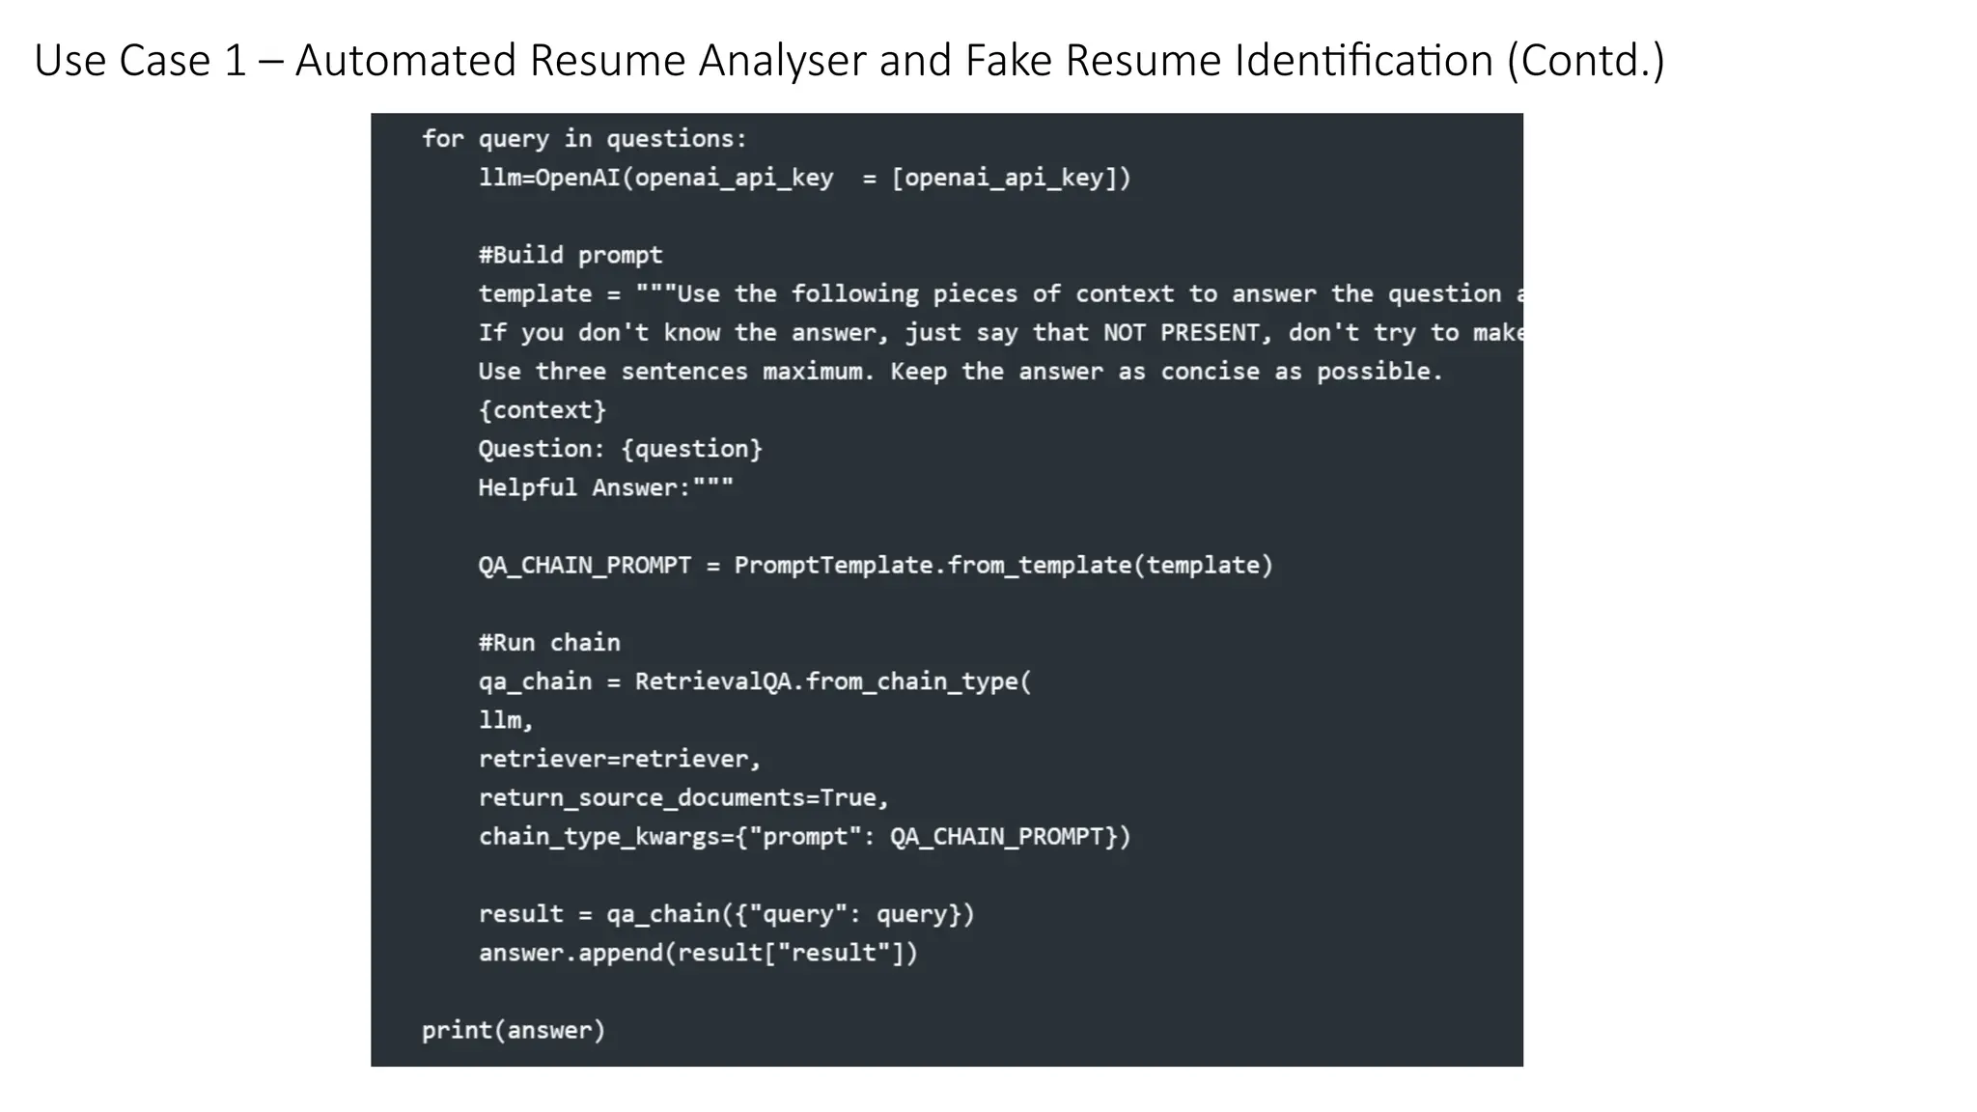Click the 'Helpful Answer:"""' line

coord(606,487)
